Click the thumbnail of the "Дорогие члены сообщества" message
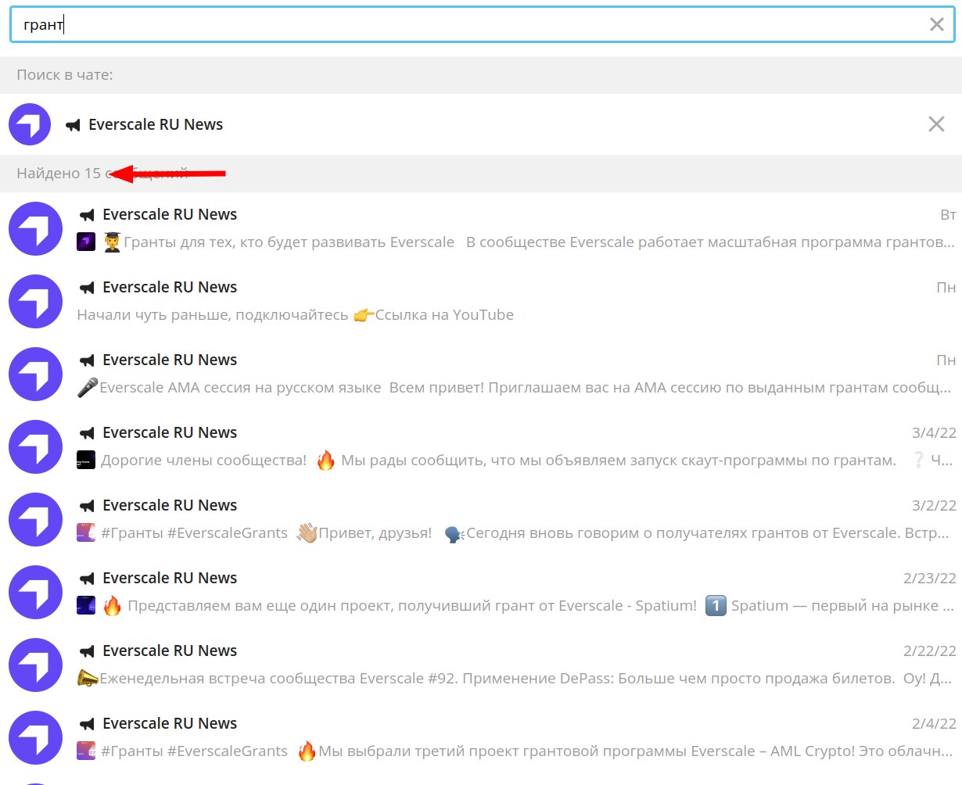 (86, 461)
